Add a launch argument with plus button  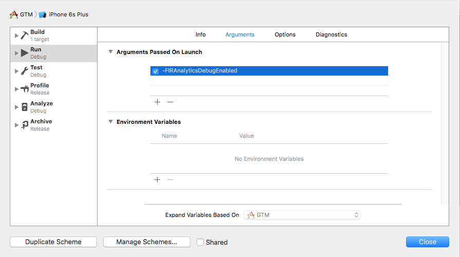pyautogui.click(x=157, y=102)
